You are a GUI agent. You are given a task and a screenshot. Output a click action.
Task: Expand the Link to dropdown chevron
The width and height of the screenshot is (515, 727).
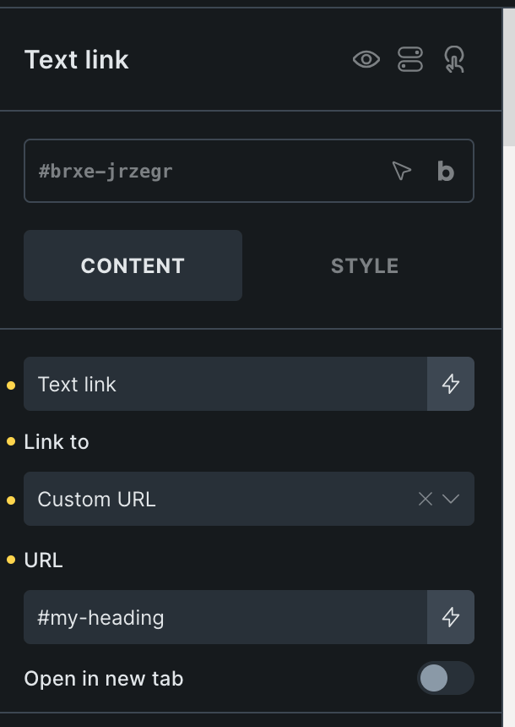click(451, 499)
